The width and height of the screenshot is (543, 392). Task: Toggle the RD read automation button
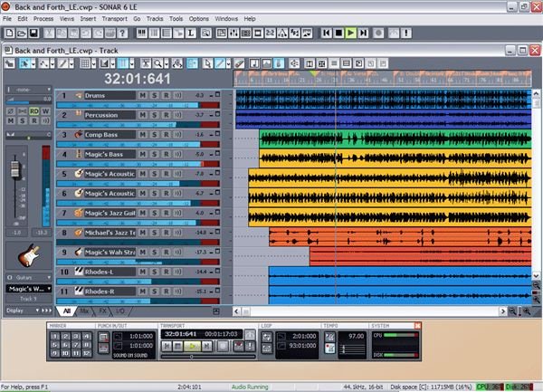(34, 111)
